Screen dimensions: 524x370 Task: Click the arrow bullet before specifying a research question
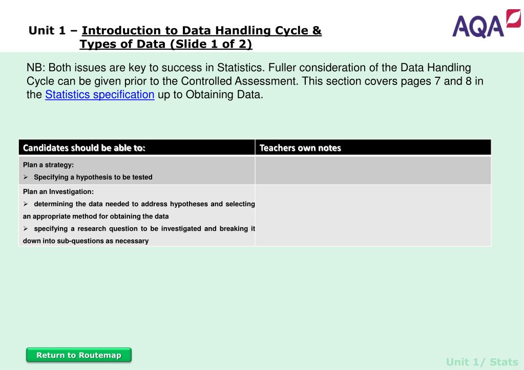point(26,229)
